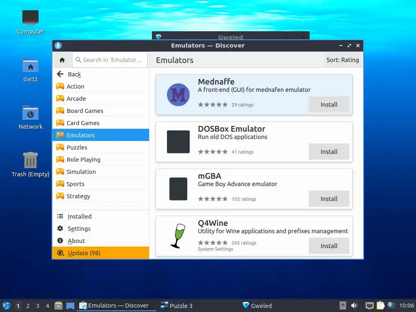Click the Arcade category controller icon

(x=60, y=98)
